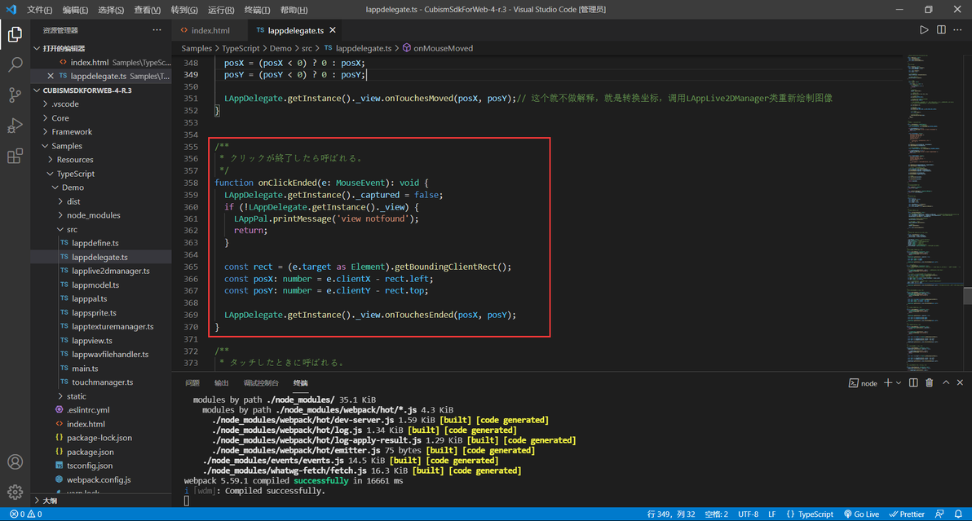Close lappdelegate.ts in open editors list
Viewport: 972px width, 521px height.
[x=51, y=76]
